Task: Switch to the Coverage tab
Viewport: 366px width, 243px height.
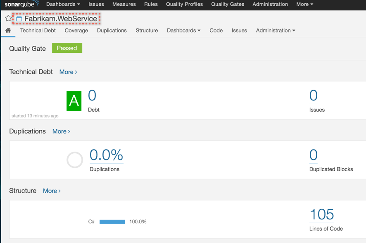Action: 76,31
